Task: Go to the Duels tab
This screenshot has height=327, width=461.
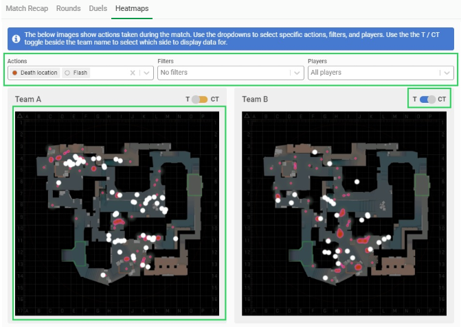Action: 98,8
